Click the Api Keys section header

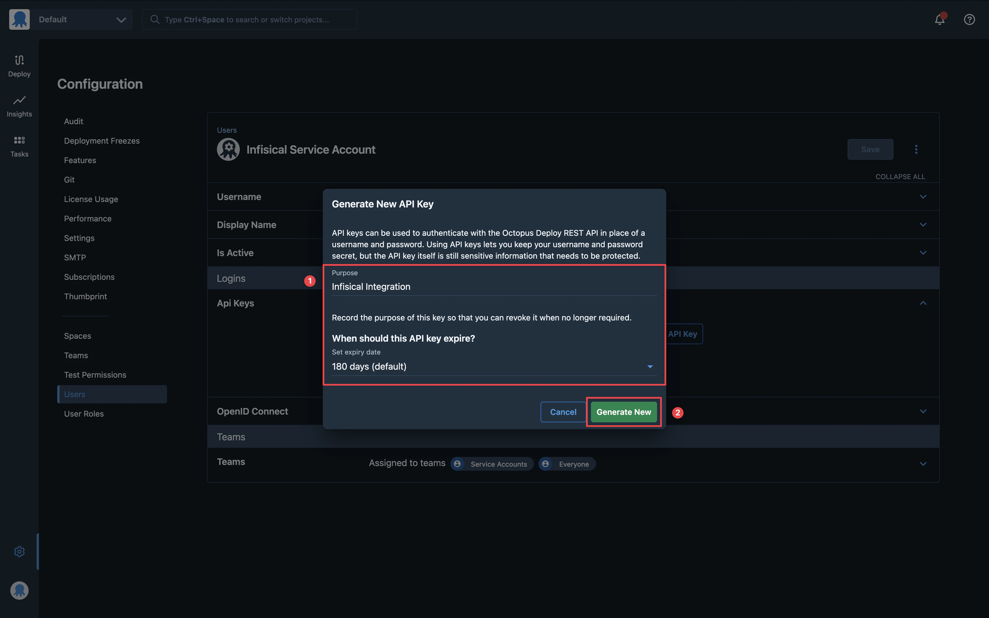[236, 303]
